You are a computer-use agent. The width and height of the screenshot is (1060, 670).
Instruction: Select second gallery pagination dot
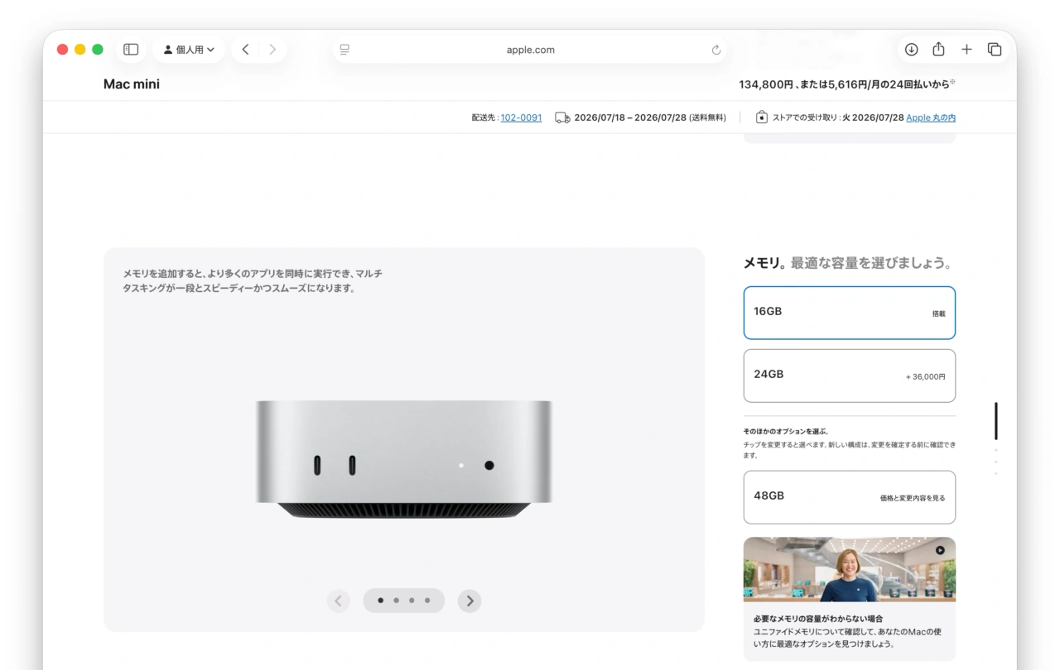click(397, 601)
